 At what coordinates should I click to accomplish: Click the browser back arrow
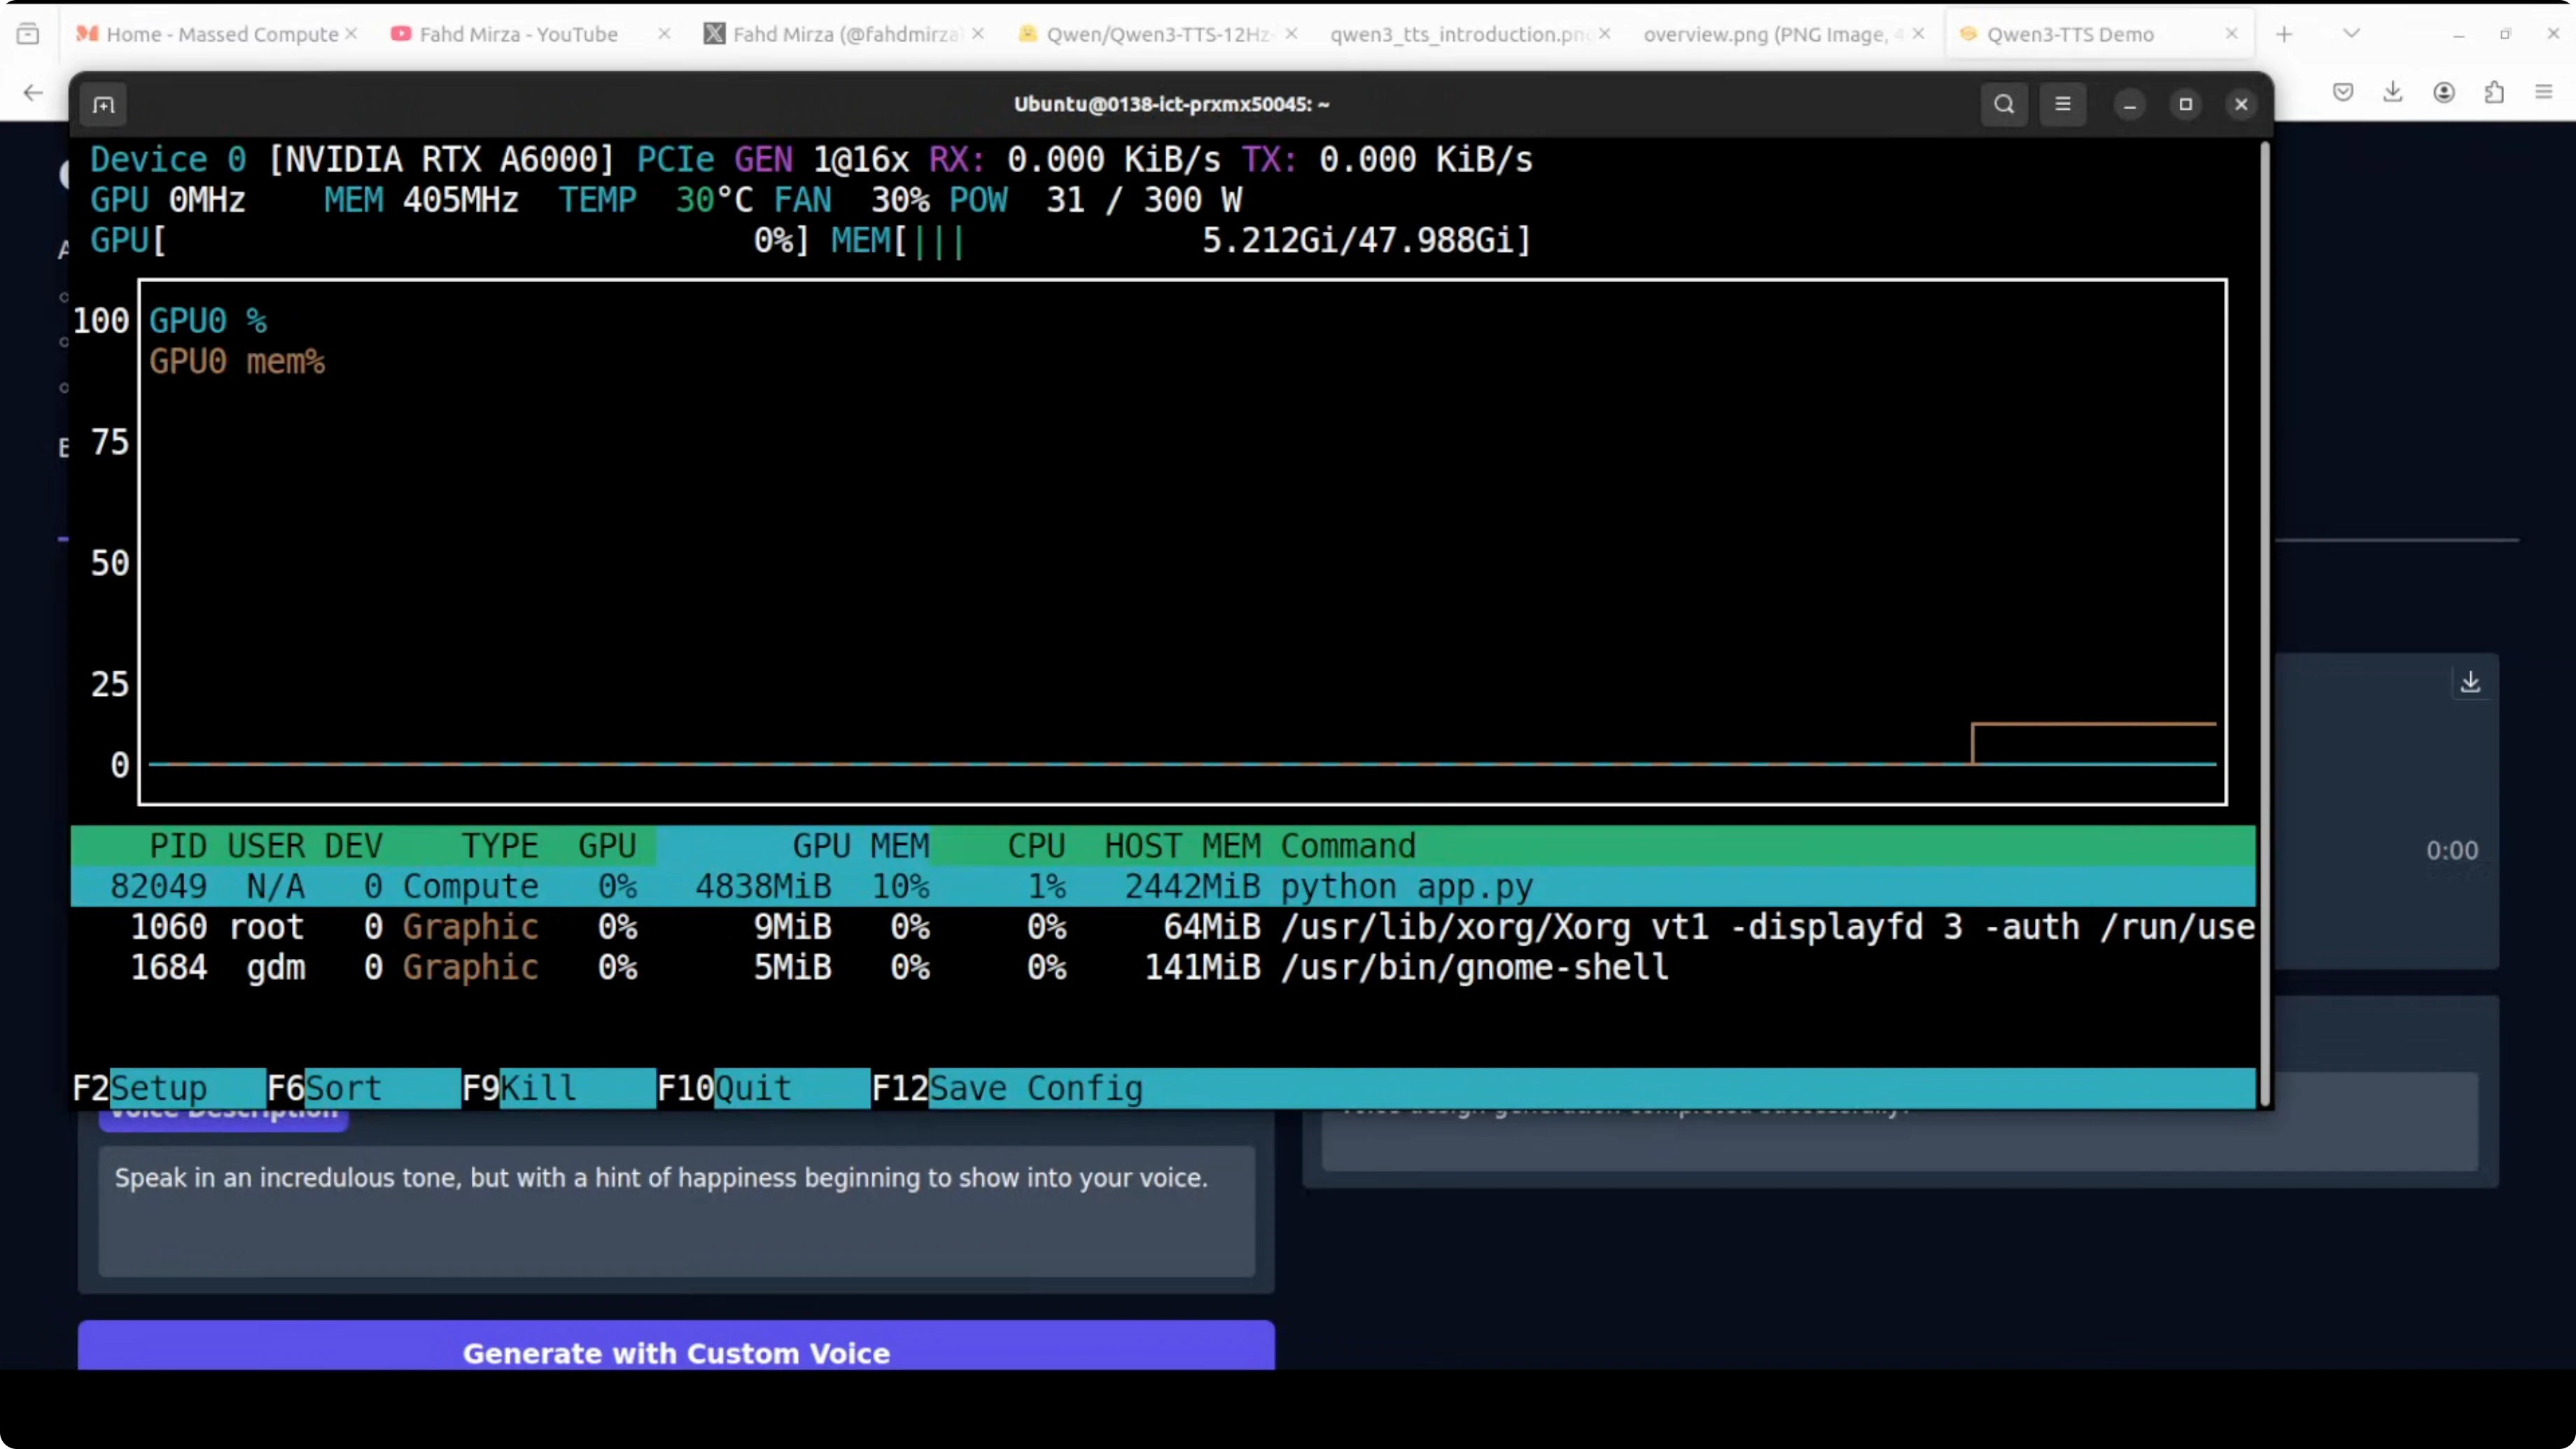tap(33, 92)
